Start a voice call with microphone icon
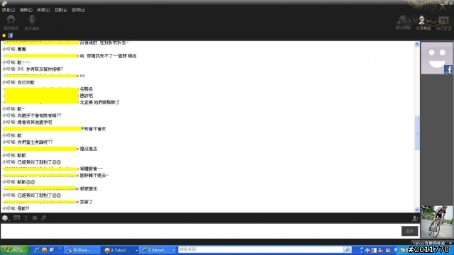The width and height of the screenshot is (454, 255). pyautogui.click(x=32, y=23)
